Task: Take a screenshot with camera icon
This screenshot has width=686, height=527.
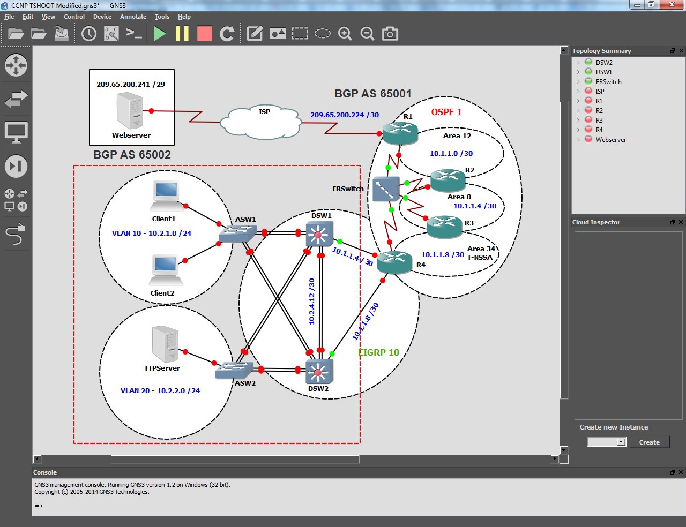Action: tap(390, 34)
